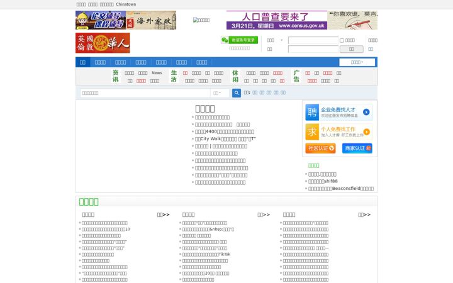Open sidebar link mentioning Beaconsfield
This screenshot has height=283, width=453.
(341, 189)
